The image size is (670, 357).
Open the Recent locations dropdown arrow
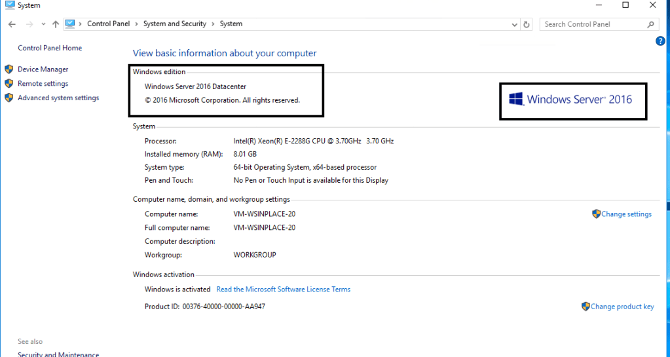click(x=43, y=24)
